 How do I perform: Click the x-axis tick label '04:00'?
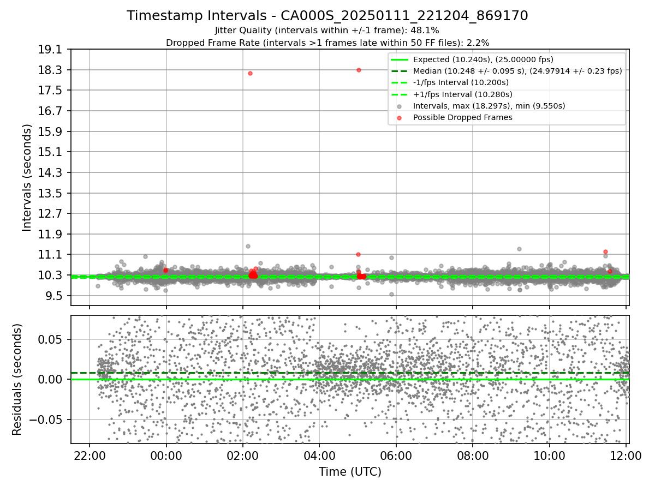[319, 456]
